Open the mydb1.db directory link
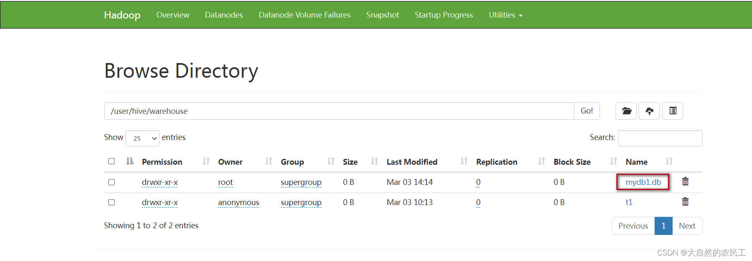752x261 pixels. tap(643, 182)
